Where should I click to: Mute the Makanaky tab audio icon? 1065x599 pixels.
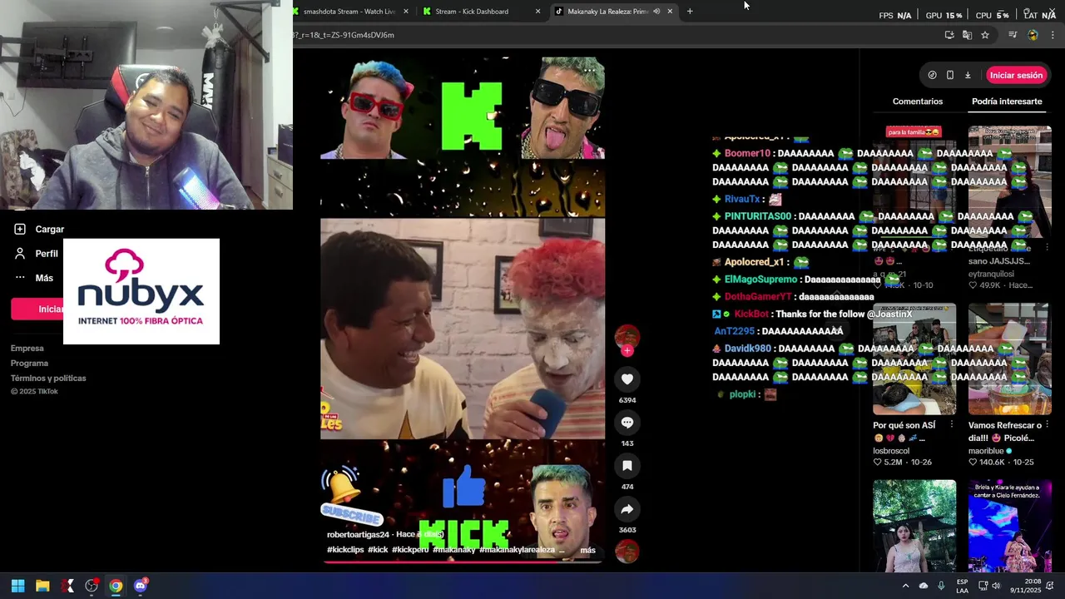click(x=656, y=12)
